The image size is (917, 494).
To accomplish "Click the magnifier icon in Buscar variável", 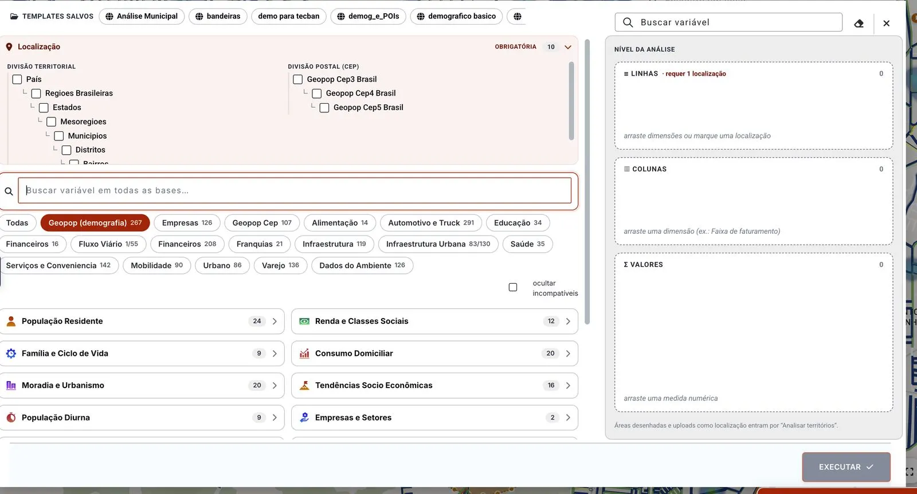I will point(628,22).
